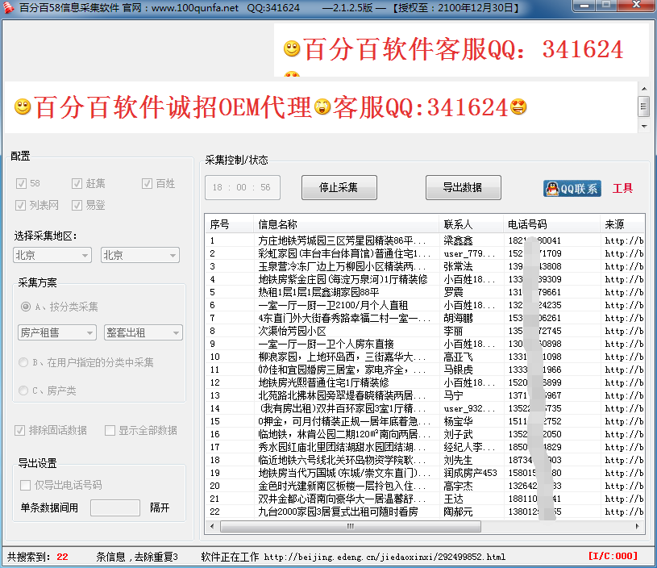Screen dimensions: 657x568
Task: Select radio option C、房产类
Action: [x=23, y=390]
